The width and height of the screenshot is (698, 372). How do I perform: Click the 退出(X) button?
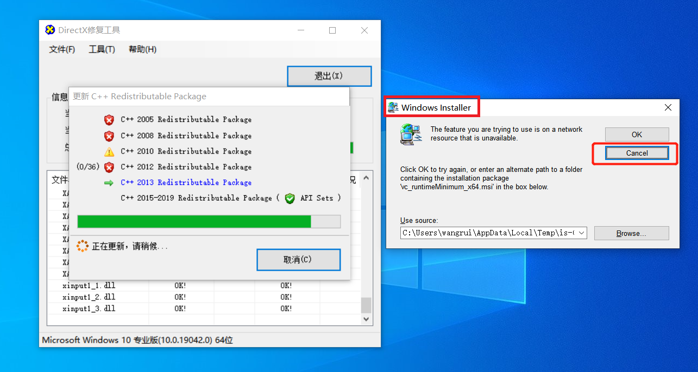point(329,76)
